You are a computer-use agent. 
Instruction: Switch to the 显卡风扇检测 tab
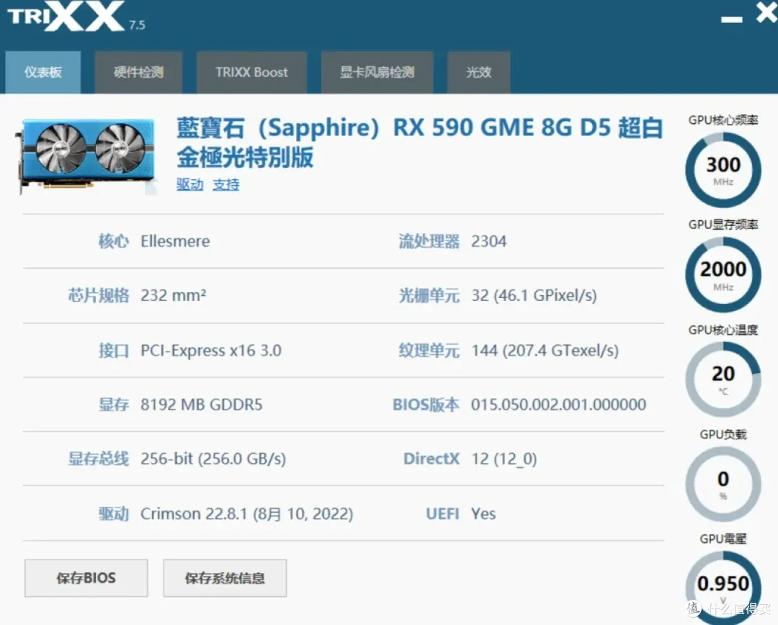(x=377, y=73)
